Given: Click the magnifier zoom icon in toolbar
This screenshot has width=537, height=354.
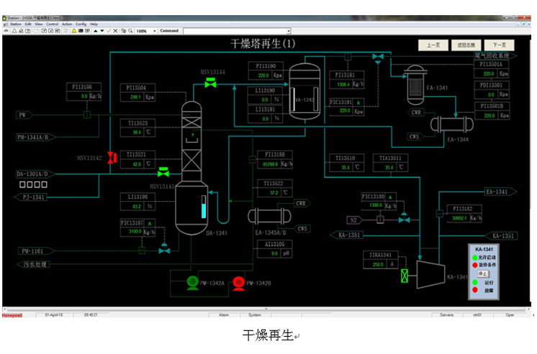Looking at the screenshot, I should click(x=130, y=31).
